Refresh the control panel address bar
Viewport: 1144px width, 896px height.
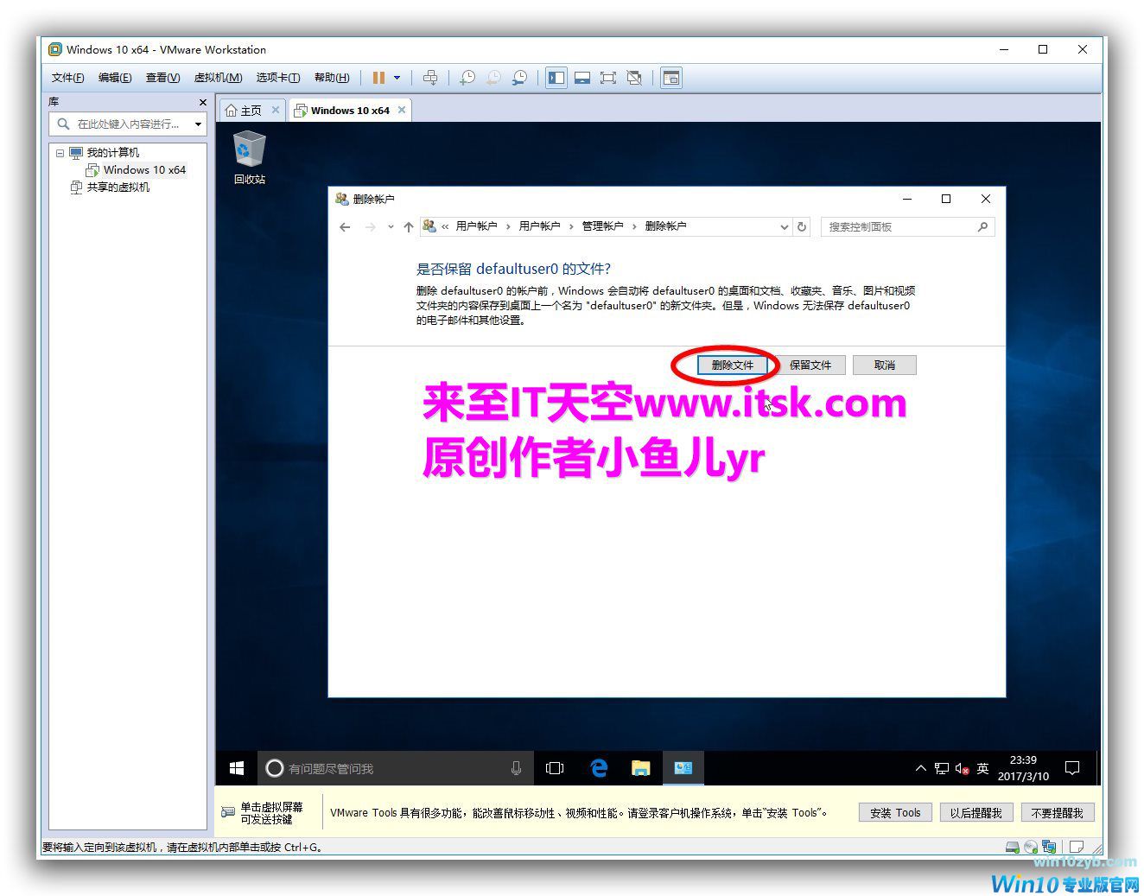(x=802, y=227)
